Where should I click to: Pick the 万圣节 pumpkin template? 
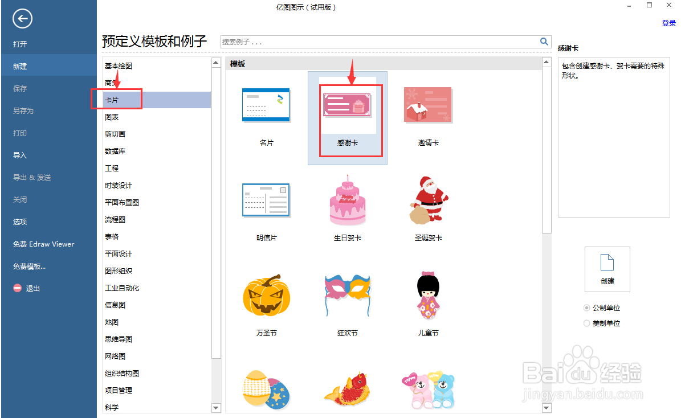266,305
